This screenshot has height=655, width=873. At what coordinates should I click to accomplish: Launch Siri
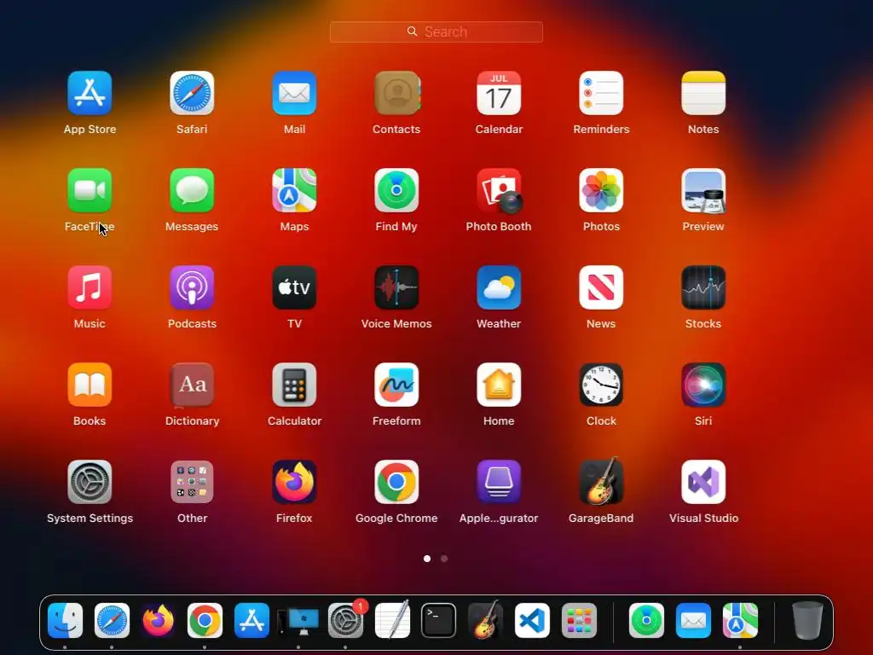tap(703, 385)
